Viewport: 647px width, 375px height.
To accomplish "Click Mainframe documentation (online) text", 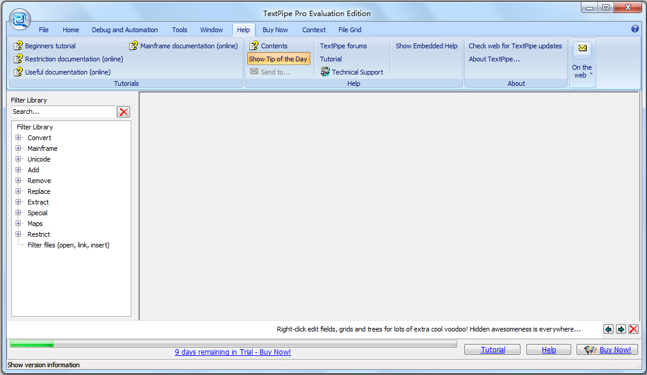I will (x=189, y=46).
